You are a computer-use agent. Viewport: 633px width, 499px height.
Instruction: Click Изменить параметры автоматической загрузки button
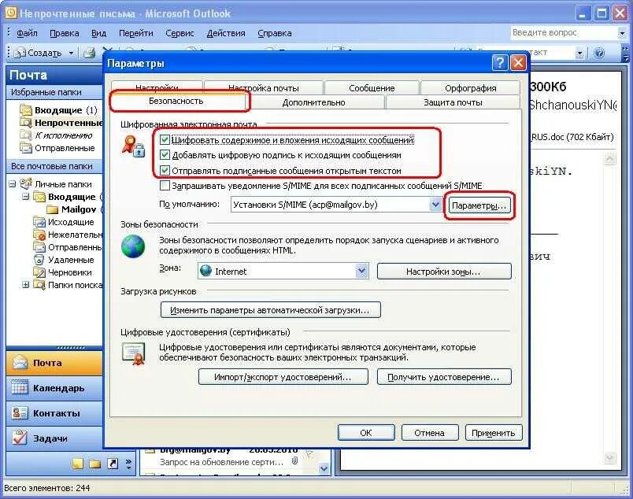(x=270, y=310)
